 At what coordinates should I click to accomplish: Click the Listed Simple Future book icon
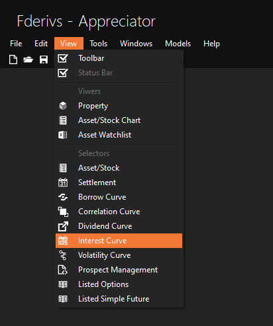point(63,299)
